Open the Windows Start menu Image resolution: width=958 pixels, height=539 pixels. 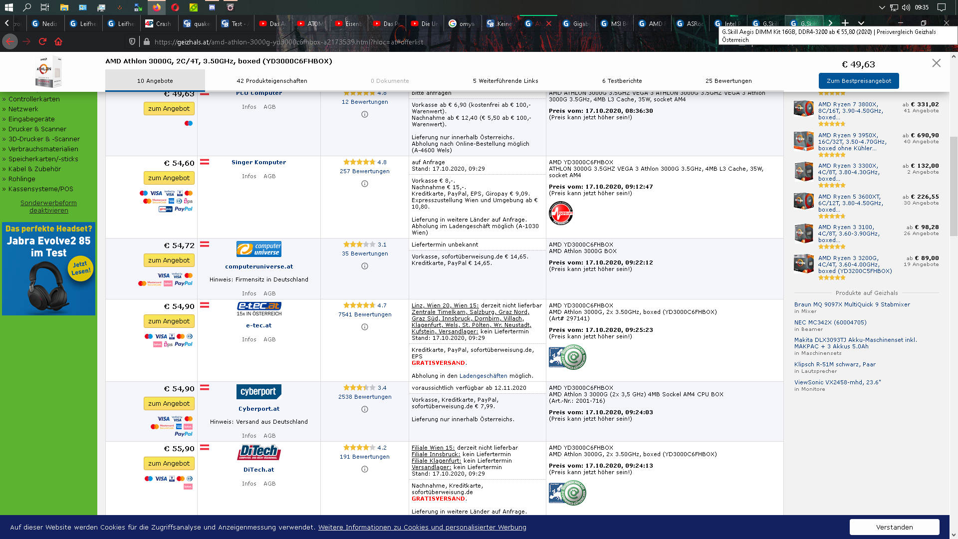8,7
